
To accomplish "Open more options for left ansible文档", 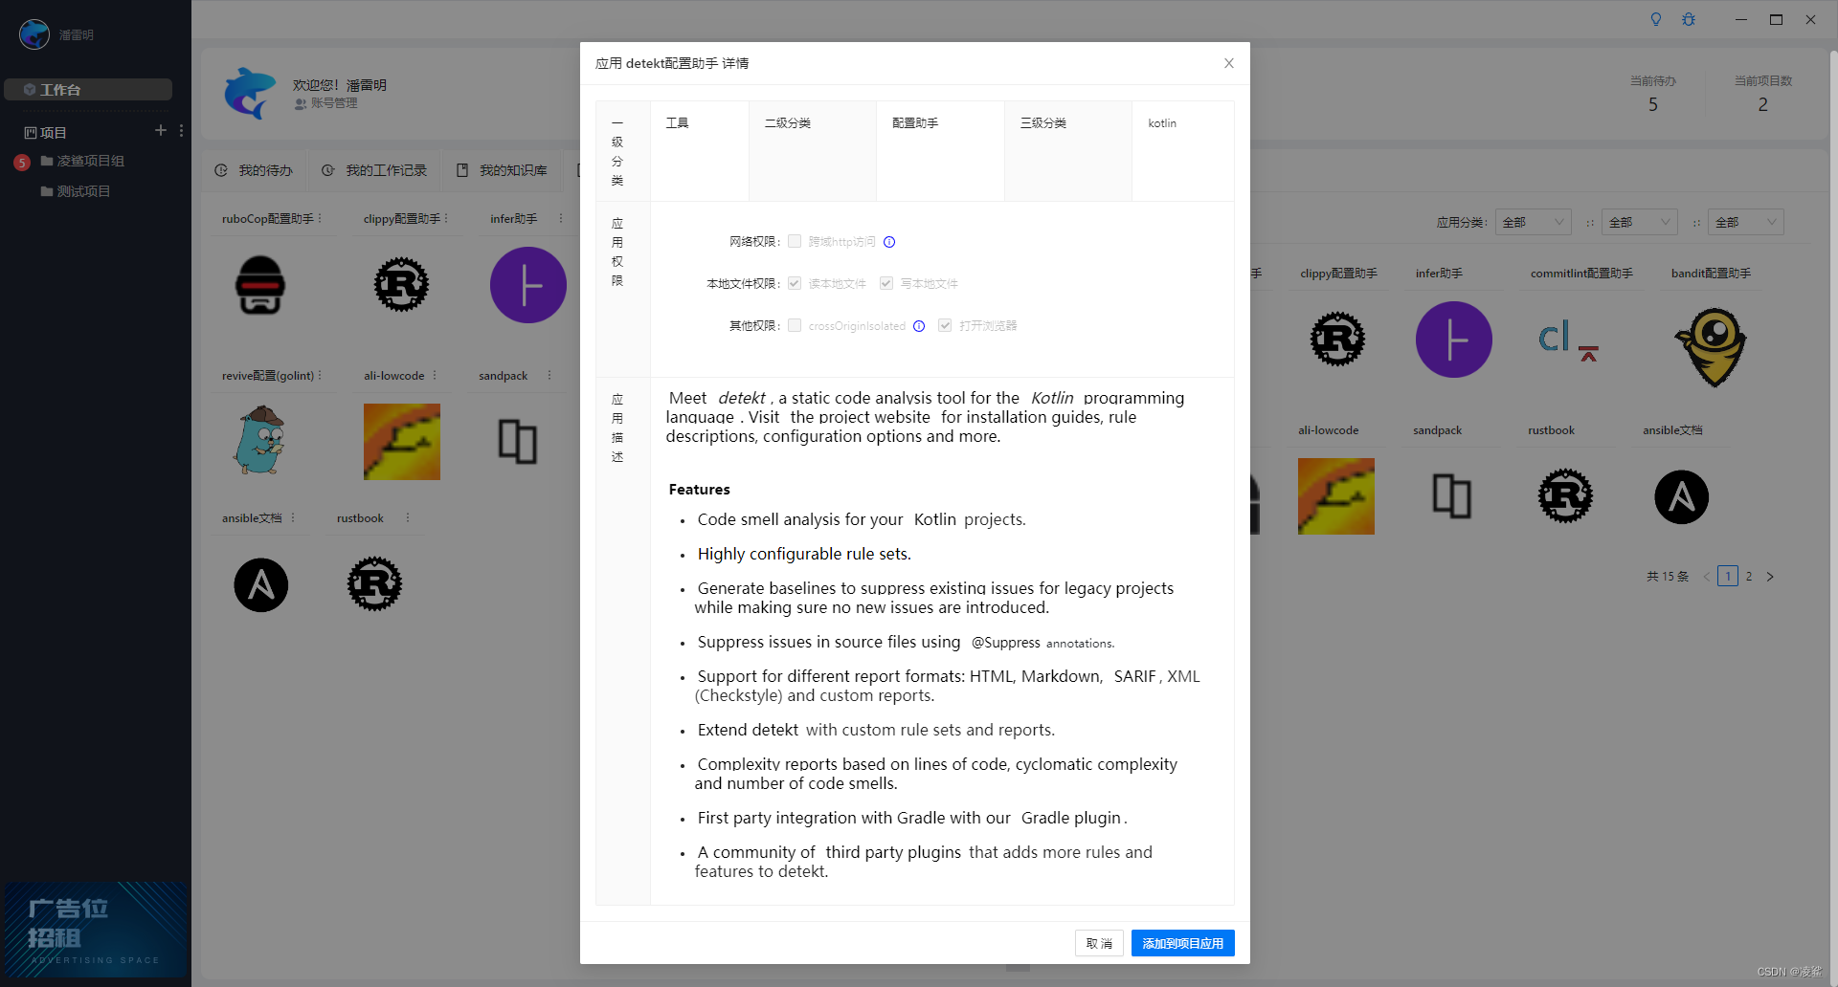I will click(293, 517).
